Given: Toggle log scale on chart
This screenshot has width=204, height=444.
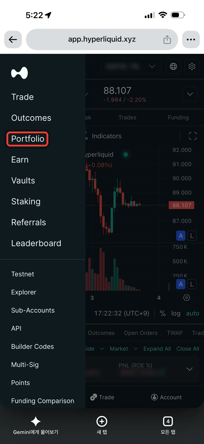Looking at the screenshot, I should coord(176,313).
